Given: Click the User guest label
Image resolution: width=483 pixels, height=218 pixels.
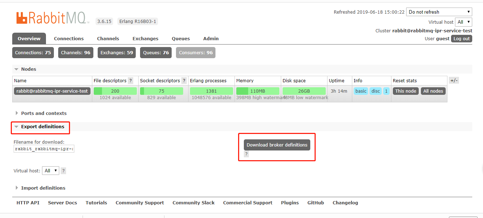Looking at the screenshot, I should 437,39.
